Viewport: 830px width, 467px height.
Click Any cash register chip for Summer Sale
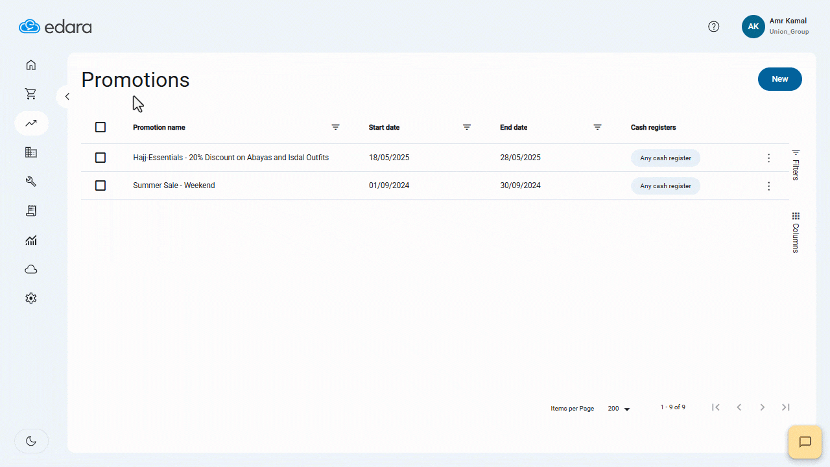coord(665,186)
